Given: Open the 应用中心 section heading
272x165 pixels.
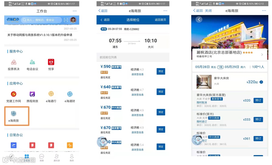Looking at the screenshot, I should (x=16, y=83).
